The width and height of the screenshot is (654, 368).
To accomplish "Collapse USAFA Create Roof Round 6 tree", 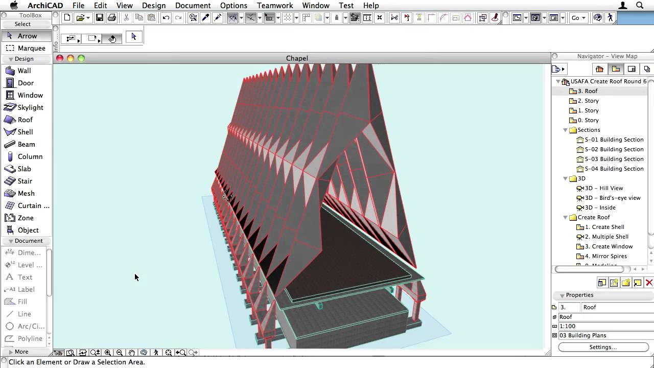I will click(557, 81).
